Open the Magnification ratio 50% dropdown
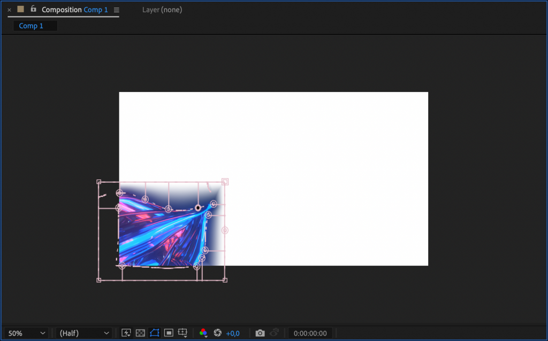Screen dimensions: 548x341 25,332
